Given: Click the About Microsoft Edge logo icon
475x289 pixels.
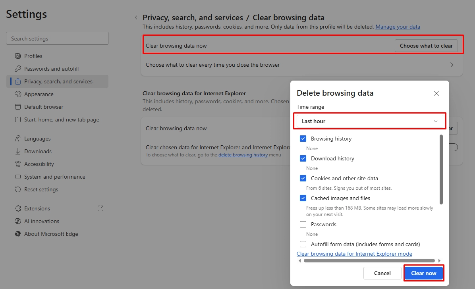Looking at the screenshot, I should pos(17,234).
